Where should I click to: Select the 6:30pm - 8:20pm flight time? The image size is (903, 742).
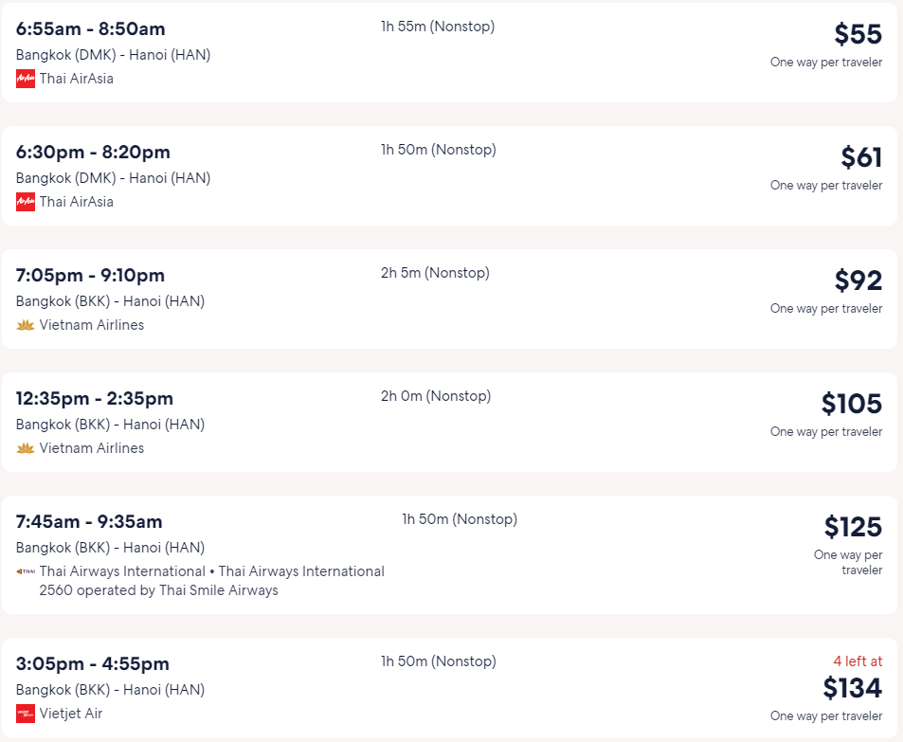93,152
